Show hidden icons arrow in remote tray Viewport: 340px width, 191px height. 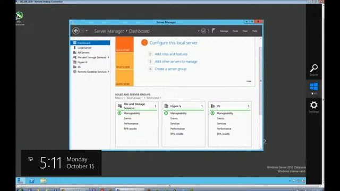pos(290,181)
